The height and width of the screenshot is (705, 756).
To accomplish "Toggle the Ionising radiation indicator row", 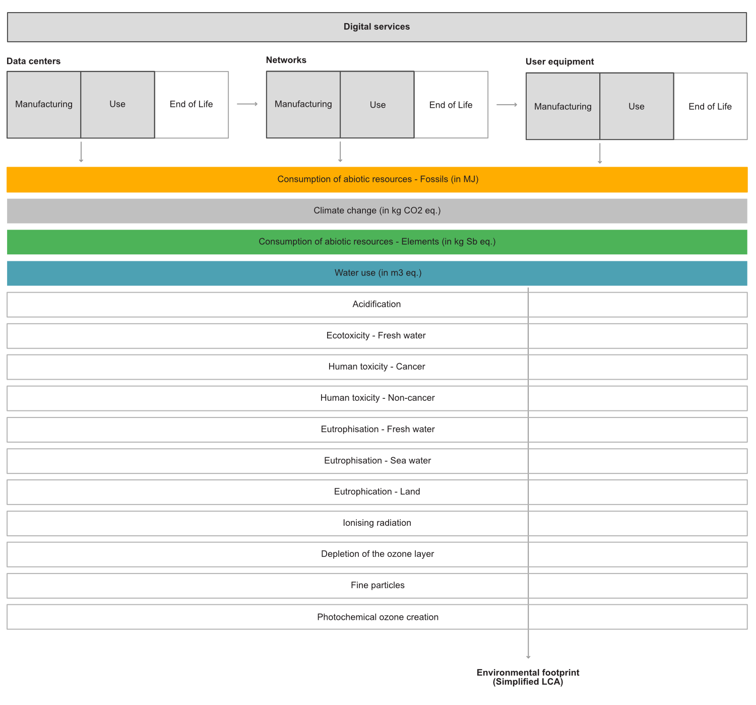I will [377, 523].
